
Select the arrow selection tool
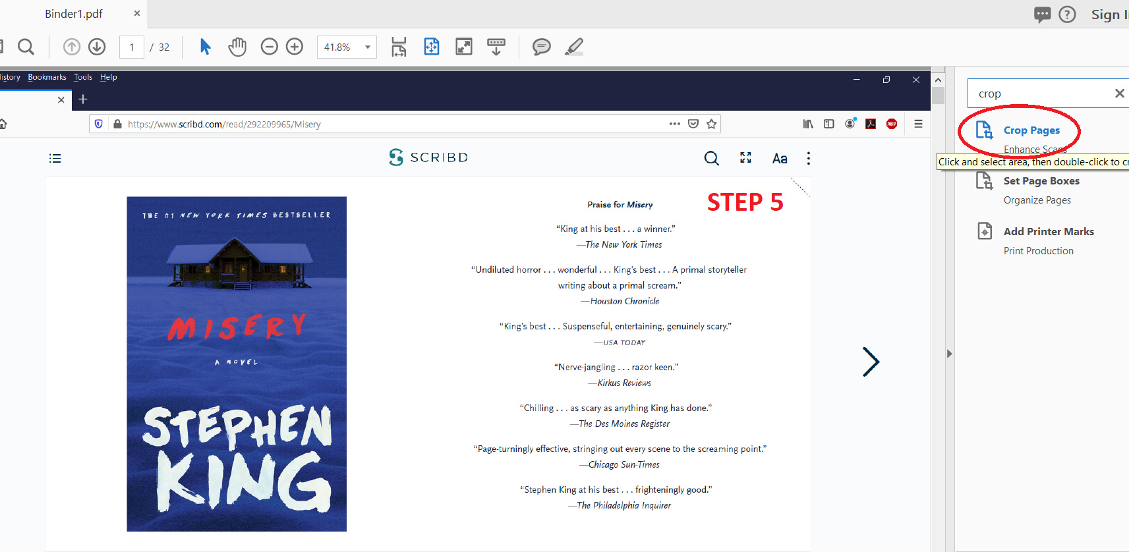pos(205,47)
